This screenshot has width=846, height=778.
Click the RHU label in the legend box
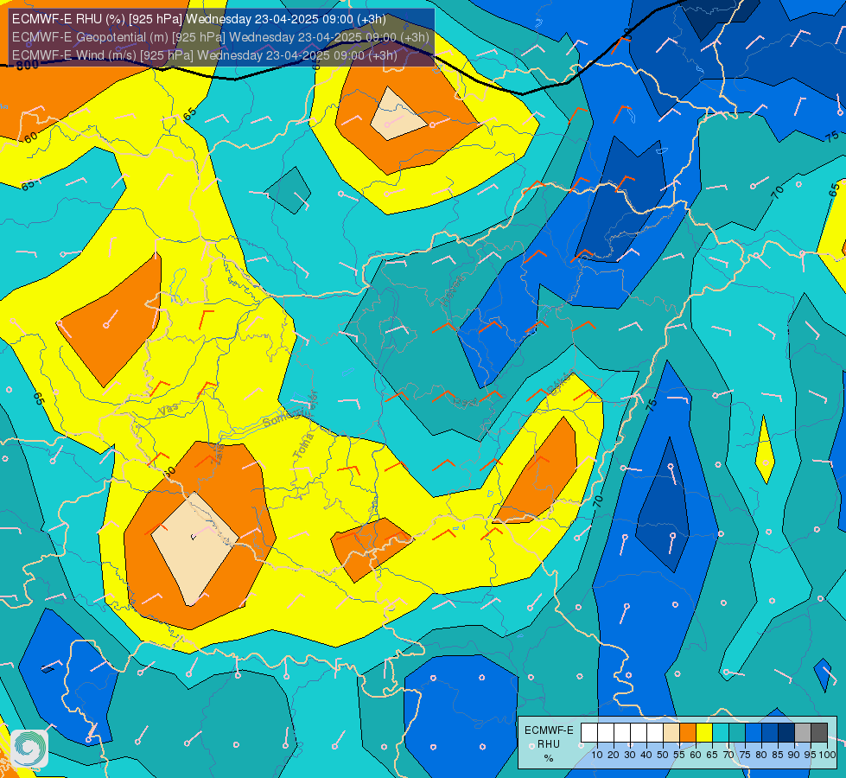(x=549, y=744)
